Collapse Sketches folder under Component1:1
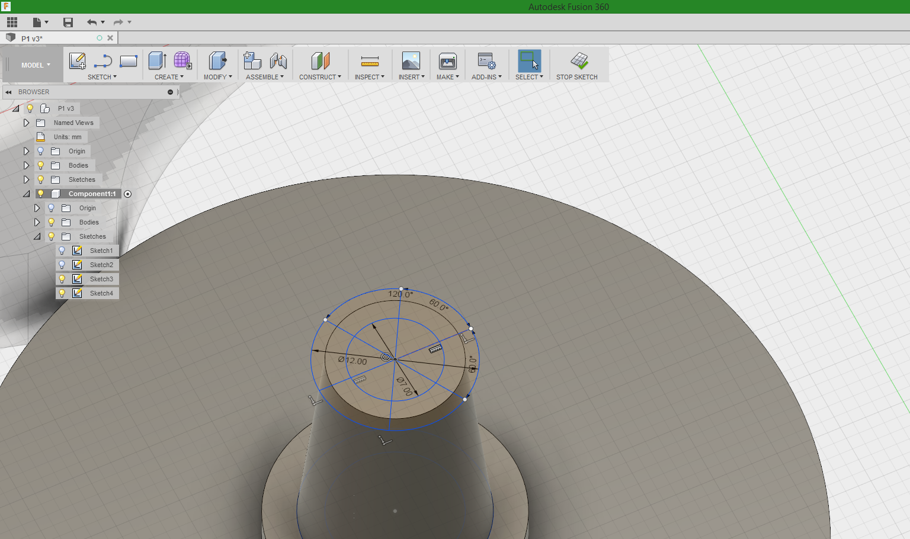The height and width of the screenshot is (539, 910). click(37, 236)
